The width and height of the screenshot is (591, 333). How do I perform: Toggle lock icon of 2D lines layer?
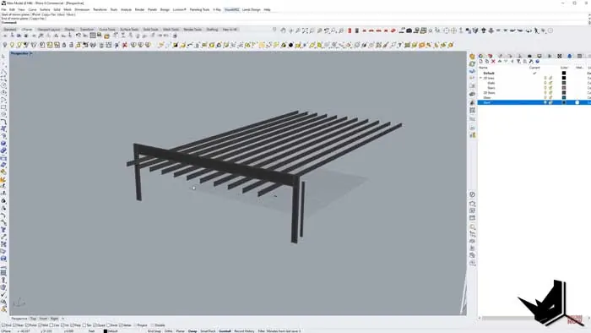(x=550, y=78)
